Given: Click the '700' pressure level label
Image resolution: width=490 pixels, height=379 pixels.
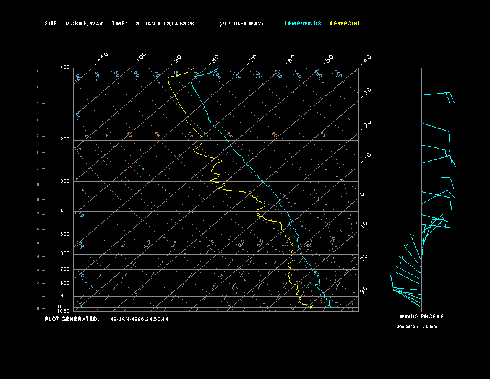Looking at the screenshot, I should (x=65, y=269).
